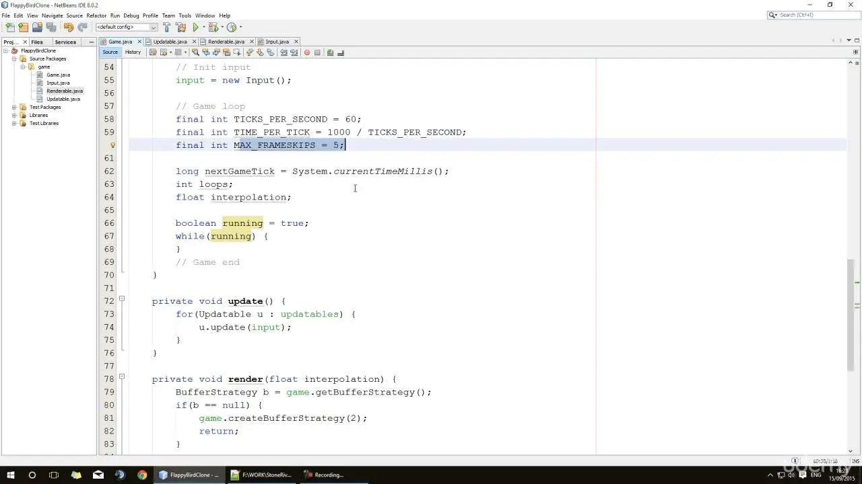This screenshot has width=862, height=484.
Task: Run the project with the green arrow
Action: point(196,28)
